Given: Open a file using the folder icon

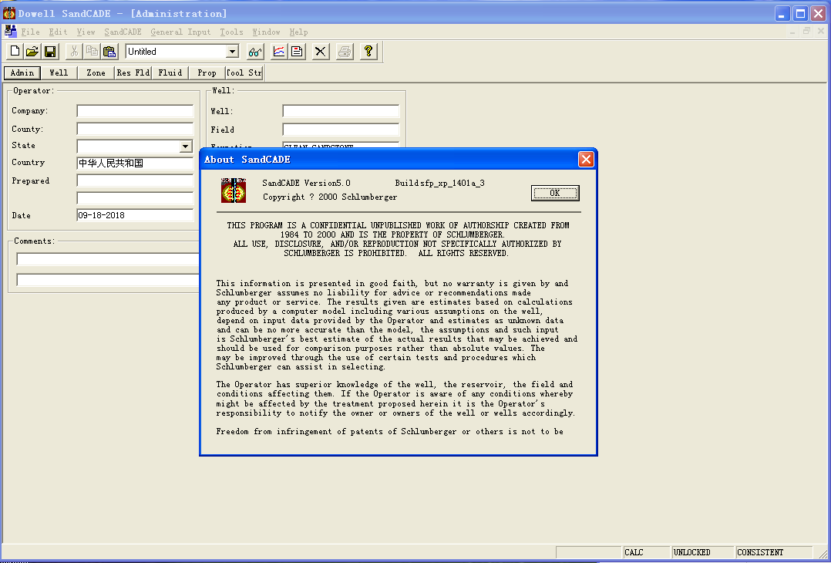Looking at the screenshot, I should 32,52.
